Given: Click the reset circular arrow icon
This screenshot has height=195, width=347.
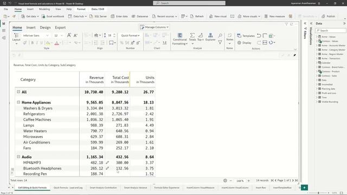Looking at the screenshot, I should coord(271,42).
